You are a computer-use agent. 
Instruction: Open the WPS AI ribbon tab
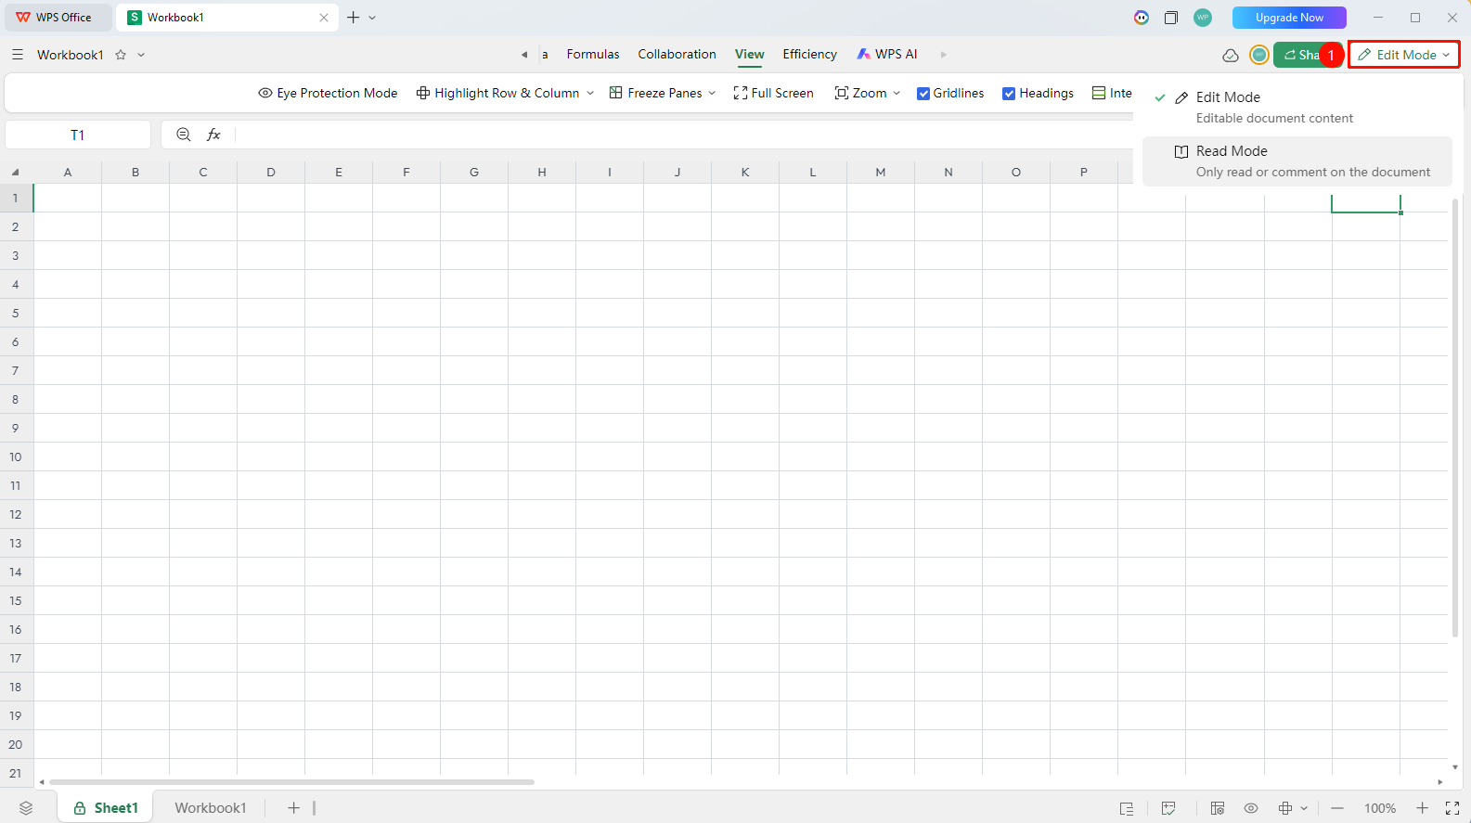(887, 55)
